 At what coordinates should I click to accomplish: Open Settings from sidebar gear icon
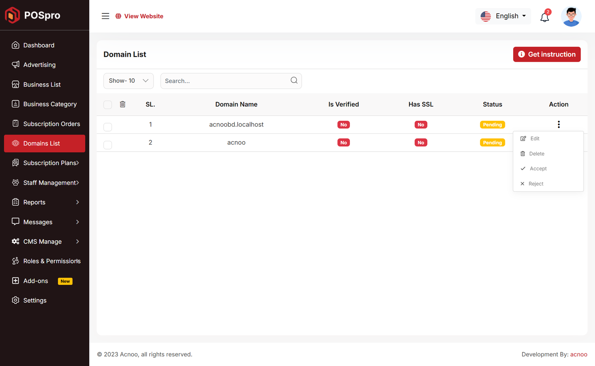[x=16, y=300]
